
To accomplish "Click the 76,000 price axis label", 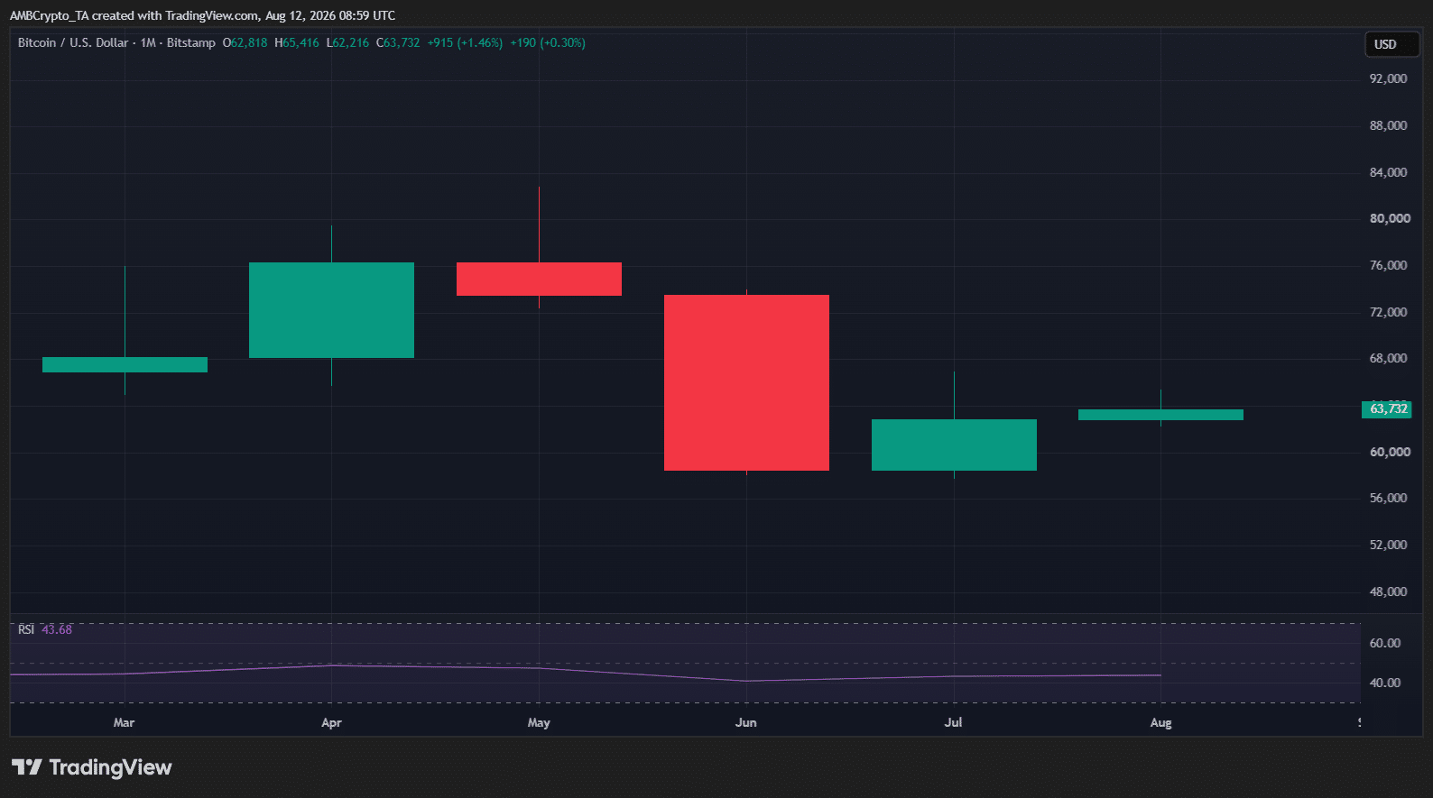I will 1388,265.
